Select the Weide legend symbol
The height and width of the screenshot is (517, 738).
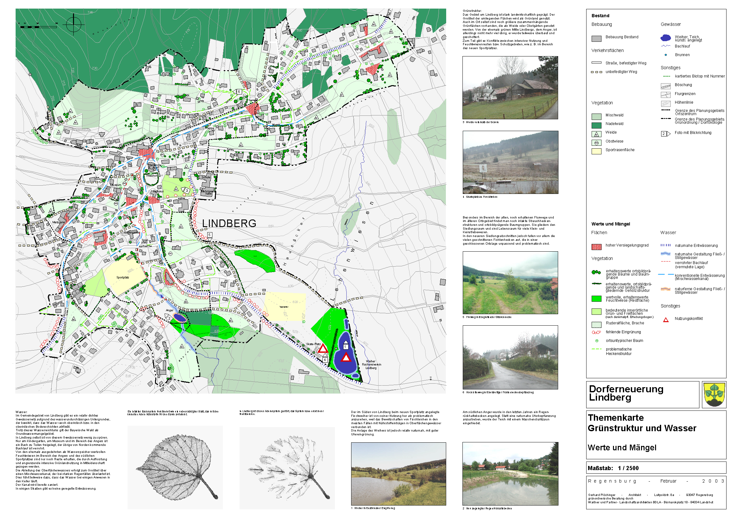pos(596,134)
